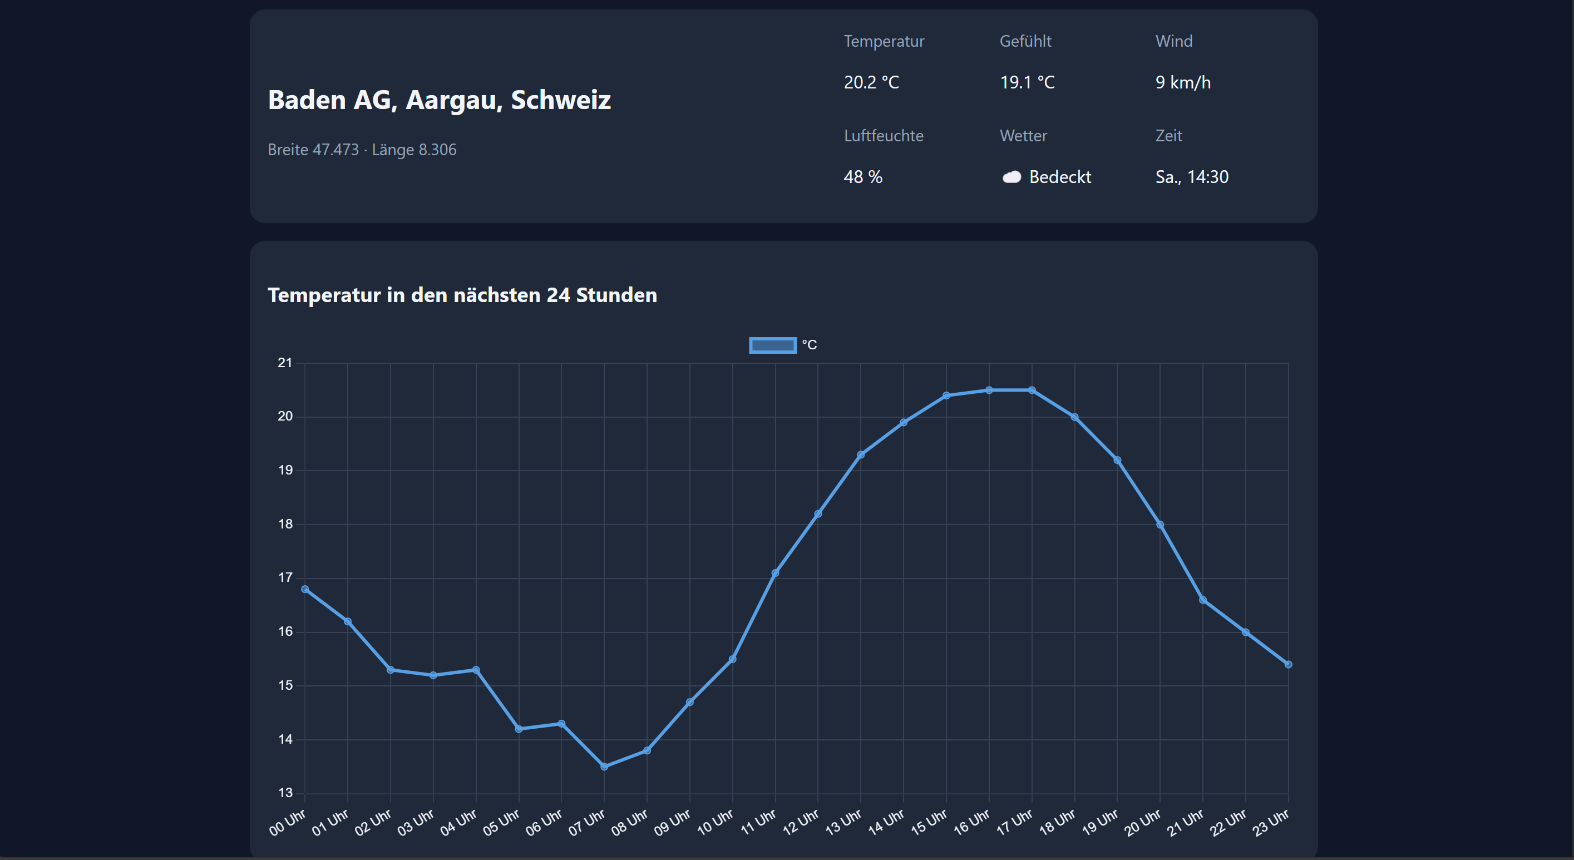This screenshot has width=1574, height=860.
Task: Click the 12 Uhr x-axis label
Action: point(801,822)
